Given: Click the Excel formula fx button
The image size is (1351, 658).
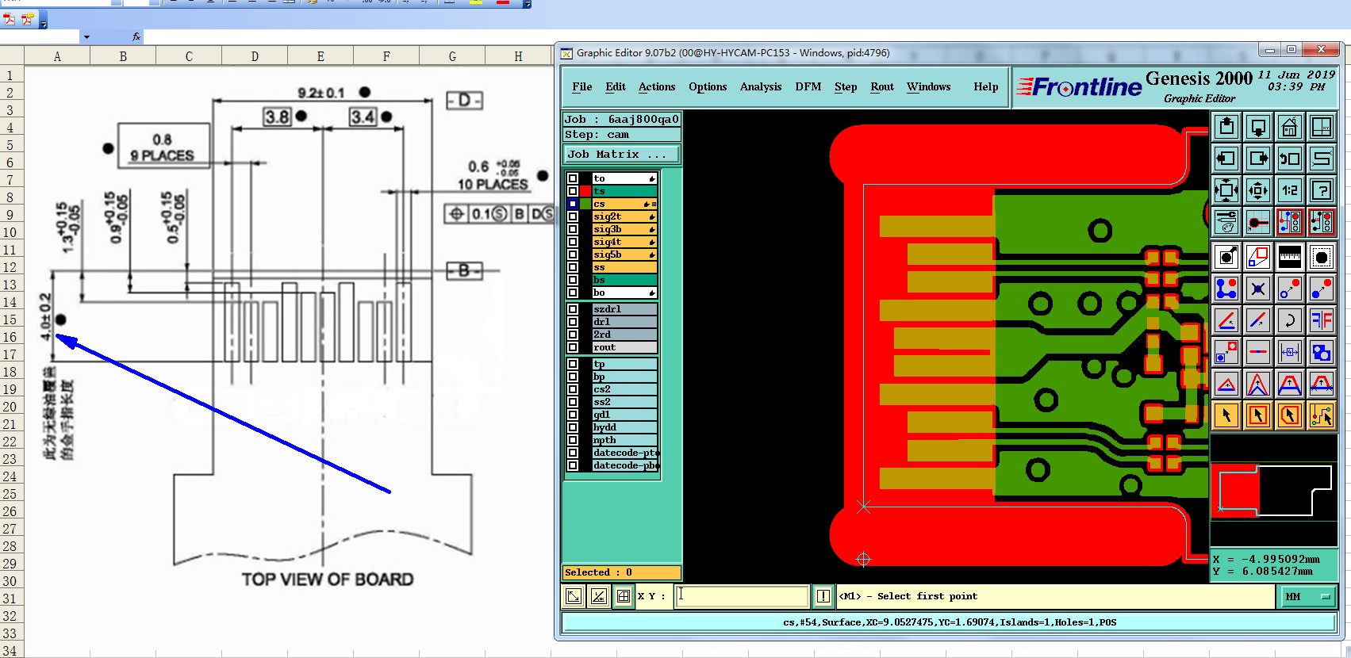Looking at the screenshot, I should [136, 36].
